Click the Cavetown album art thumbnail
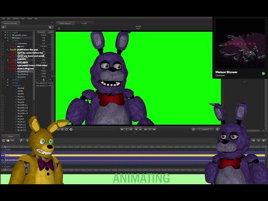 point(240,44)
